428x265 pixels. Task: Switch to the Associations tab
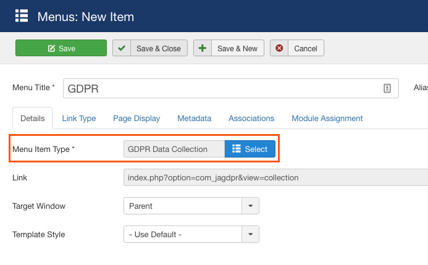coord(251,118)
